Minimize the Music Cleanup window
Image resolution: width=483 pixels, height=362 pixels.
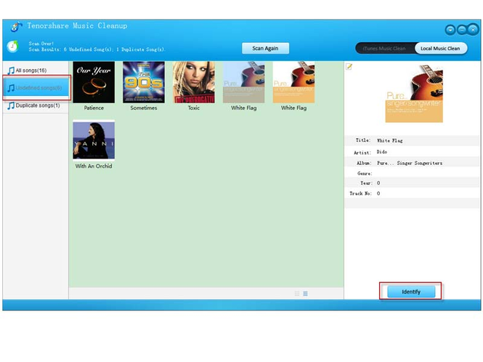[461, 30]
